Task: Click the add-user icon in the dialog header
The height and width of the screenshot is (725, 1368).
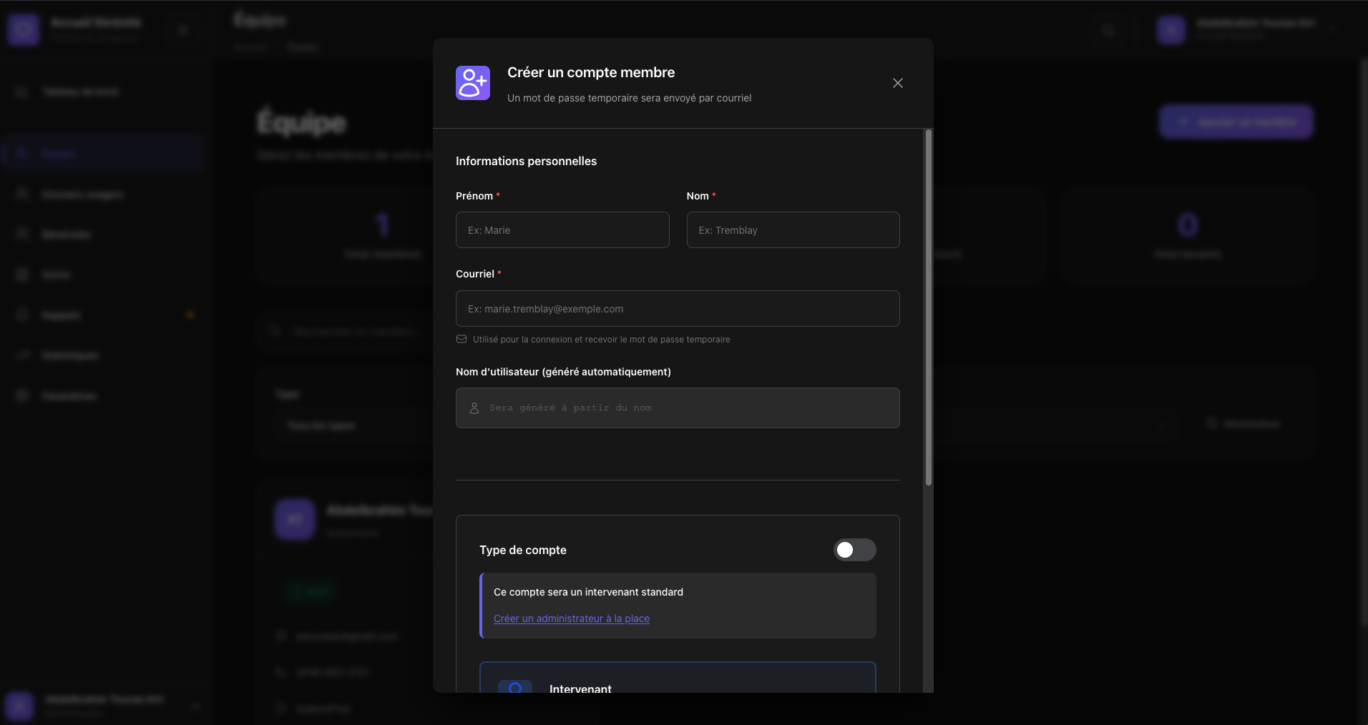Action: click(473, 83)
